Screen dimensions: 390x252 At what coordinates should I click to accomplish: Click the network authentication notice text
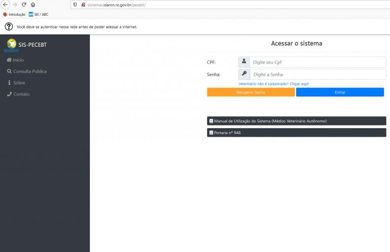pos(77,27)
